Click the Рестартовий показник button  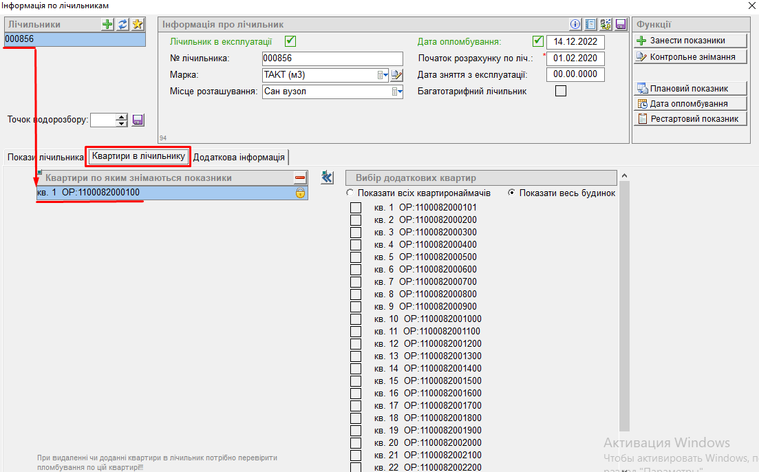pos(689,119)
